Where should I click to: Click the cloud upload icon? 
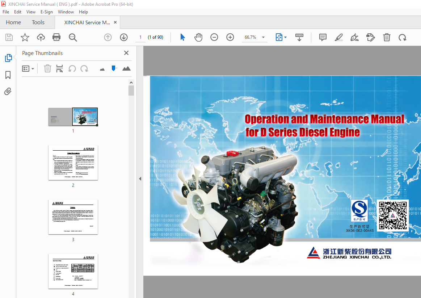[x=41, y=37]
